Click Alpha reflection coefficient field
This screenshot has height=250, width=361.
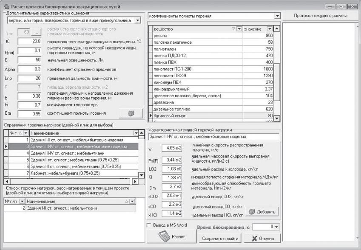click(x=29, y=69)
